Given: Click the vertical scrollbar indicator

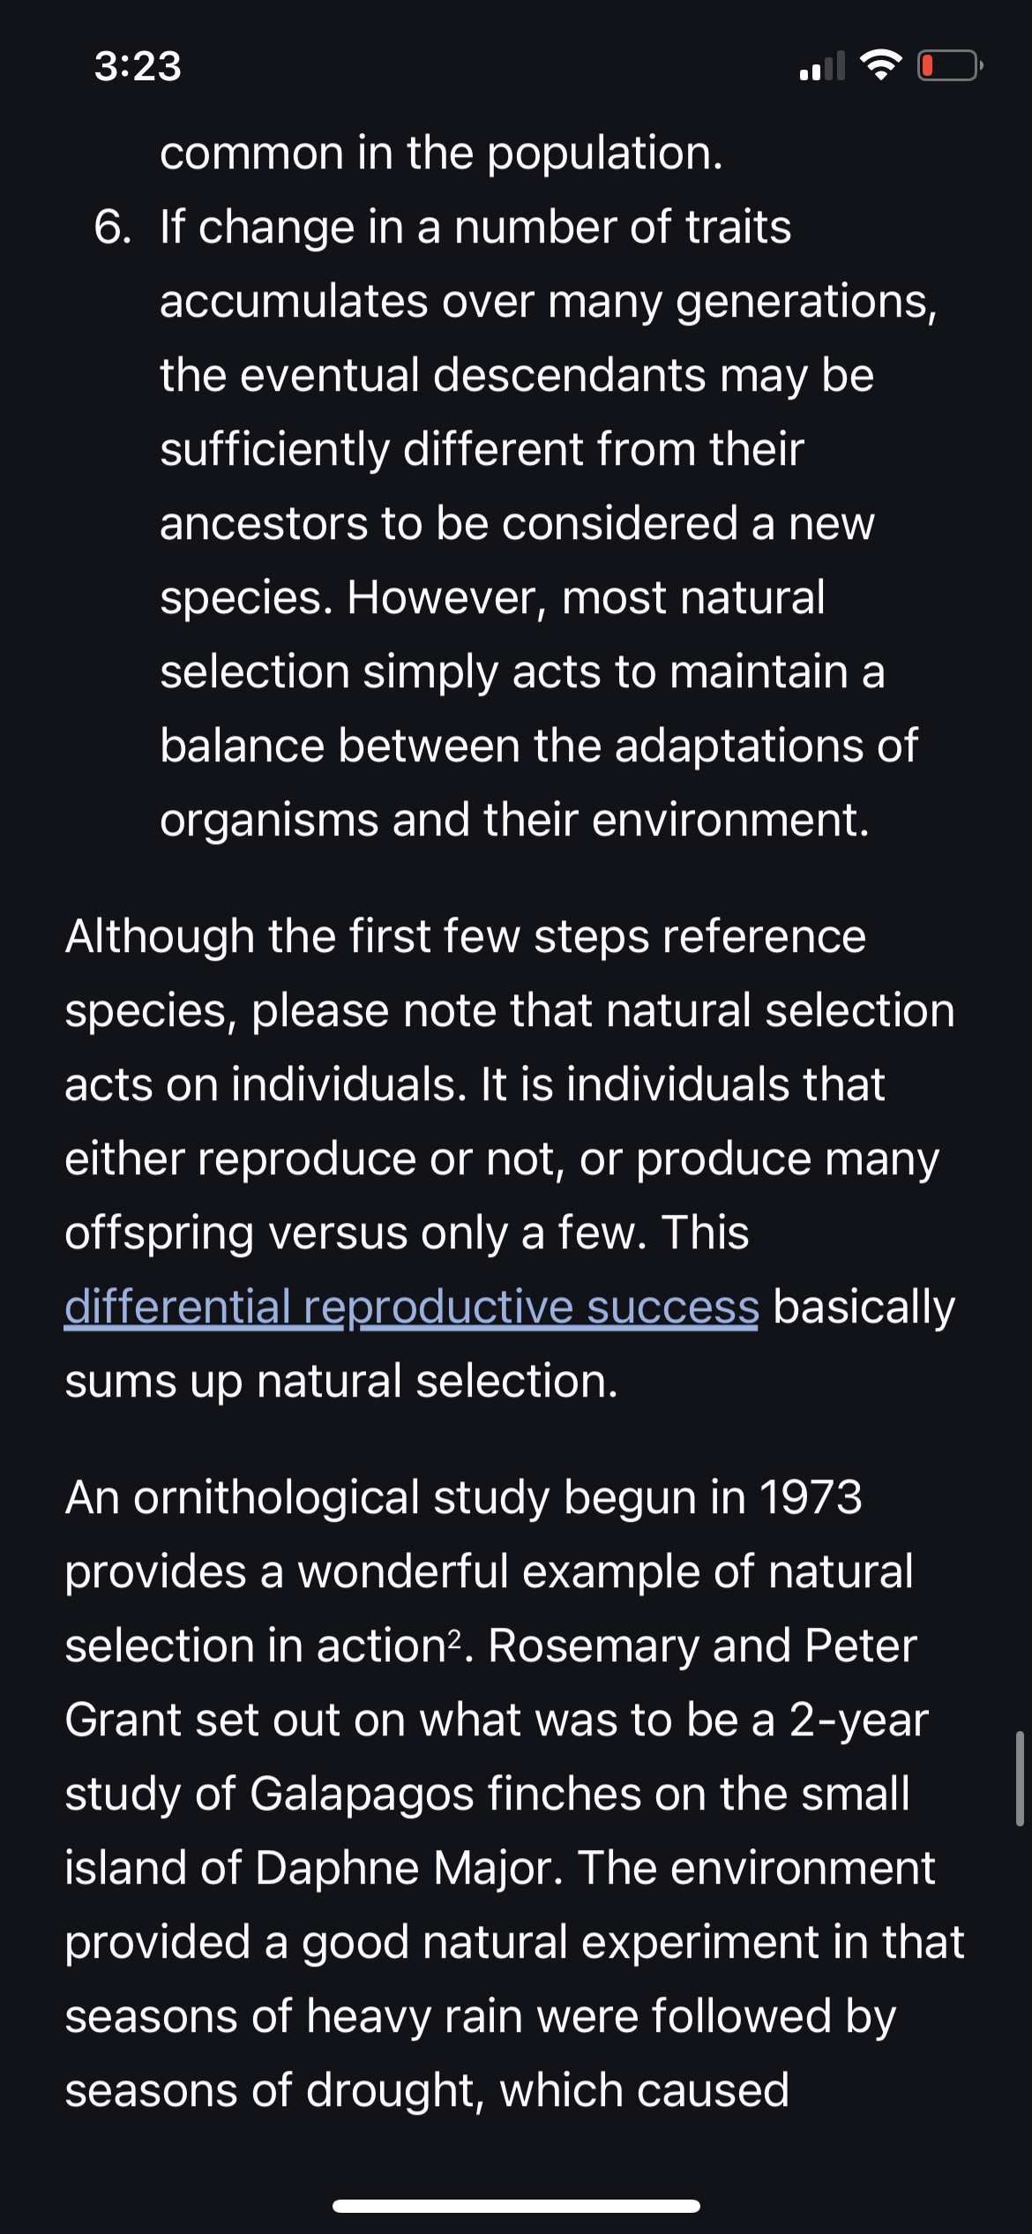Looking at the screenshot, I should pyautogui.click(x=1020, y=1778).
